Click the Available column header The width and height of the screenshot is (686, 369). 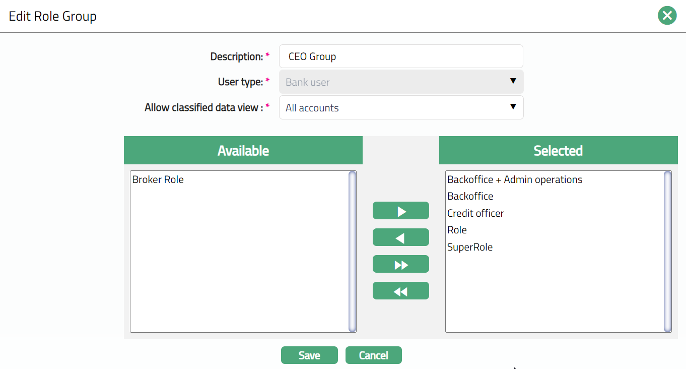click(243, 151)
